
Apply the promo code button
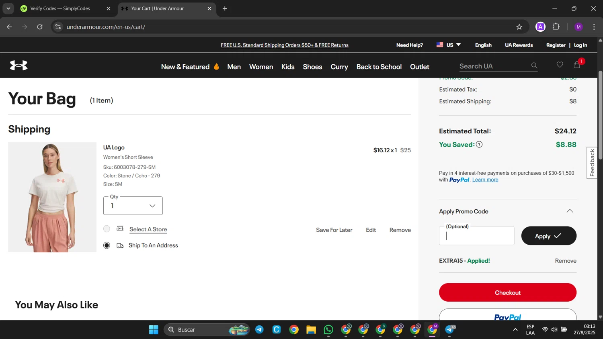coord(549,236)
